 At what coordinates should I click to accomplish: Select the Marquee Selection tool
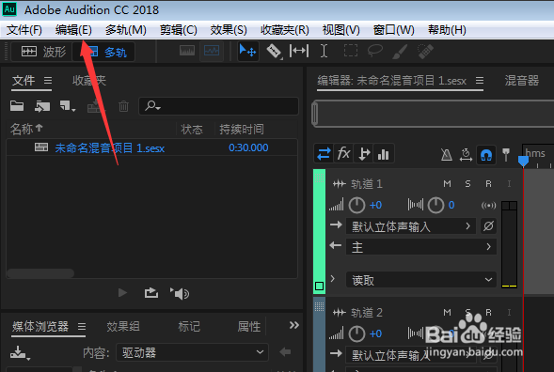(351, 51)
